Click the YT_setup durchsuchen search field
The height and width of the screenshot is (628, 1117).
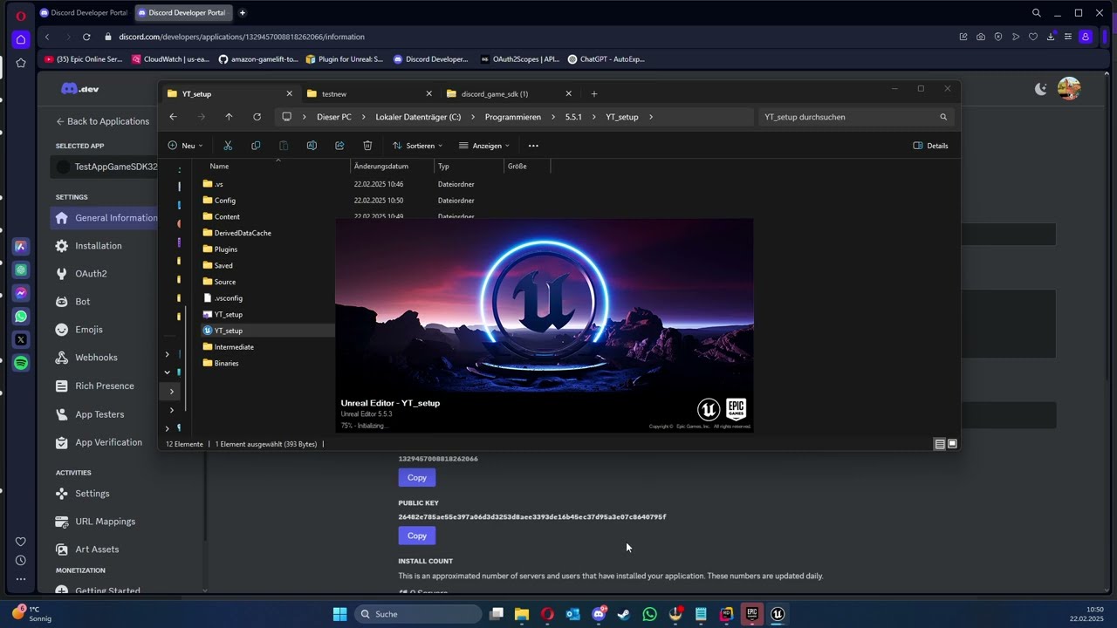(x=855, y=117)
